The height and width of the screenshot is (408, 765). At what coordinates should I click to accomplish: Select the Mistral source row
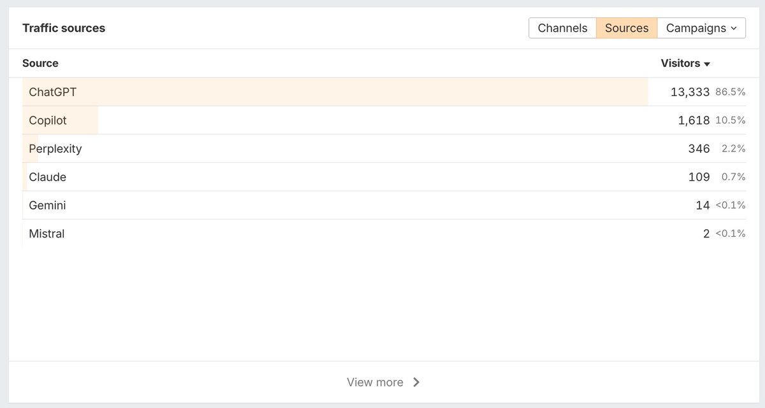click(x=47, y=234)
